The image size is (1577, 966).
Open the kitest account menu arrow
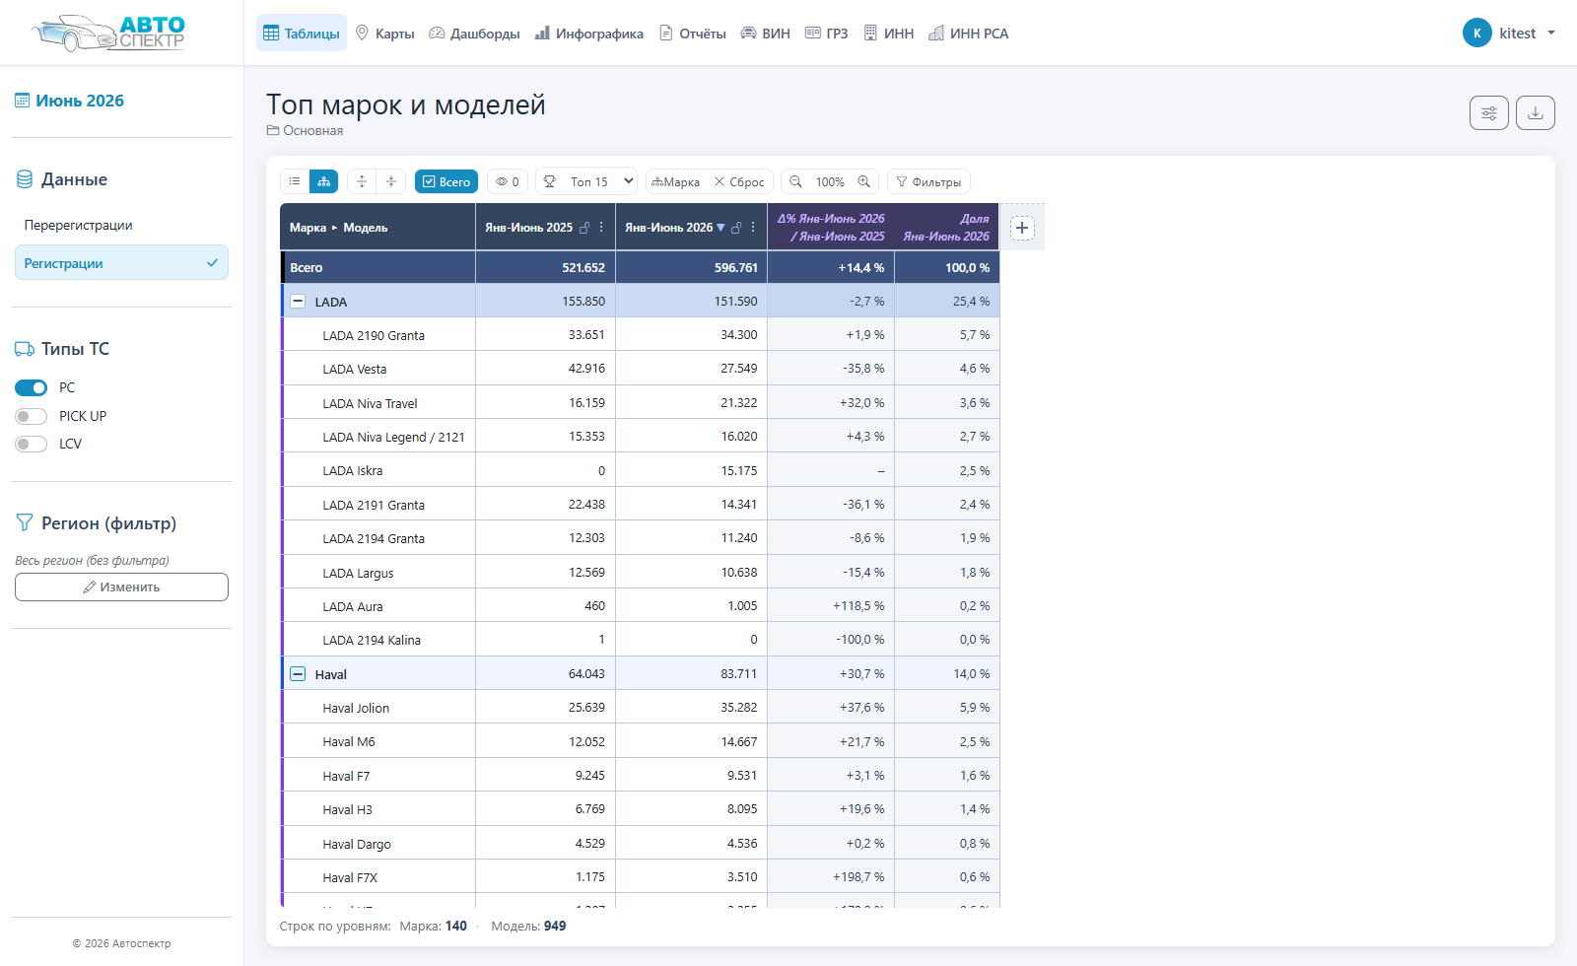(x=1551, y=33)
